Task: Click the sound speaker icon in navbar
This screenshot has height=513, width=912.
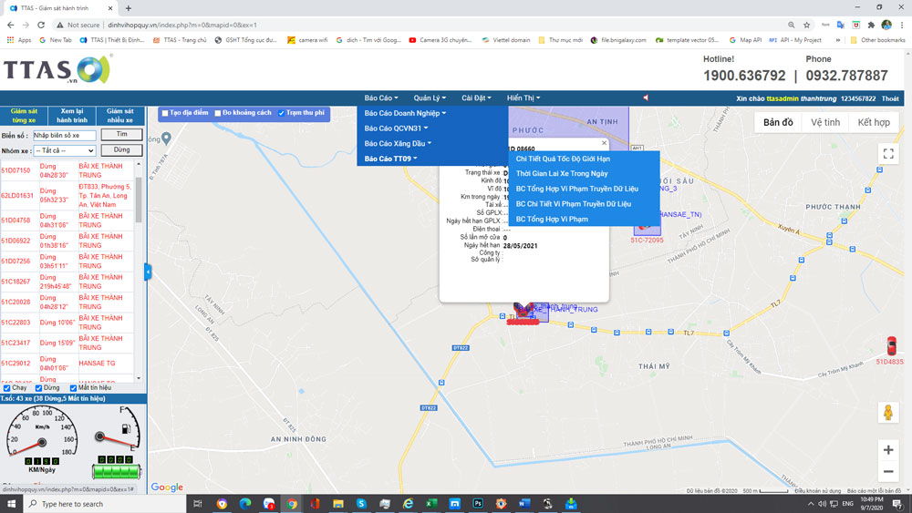Action: (646, 97)
